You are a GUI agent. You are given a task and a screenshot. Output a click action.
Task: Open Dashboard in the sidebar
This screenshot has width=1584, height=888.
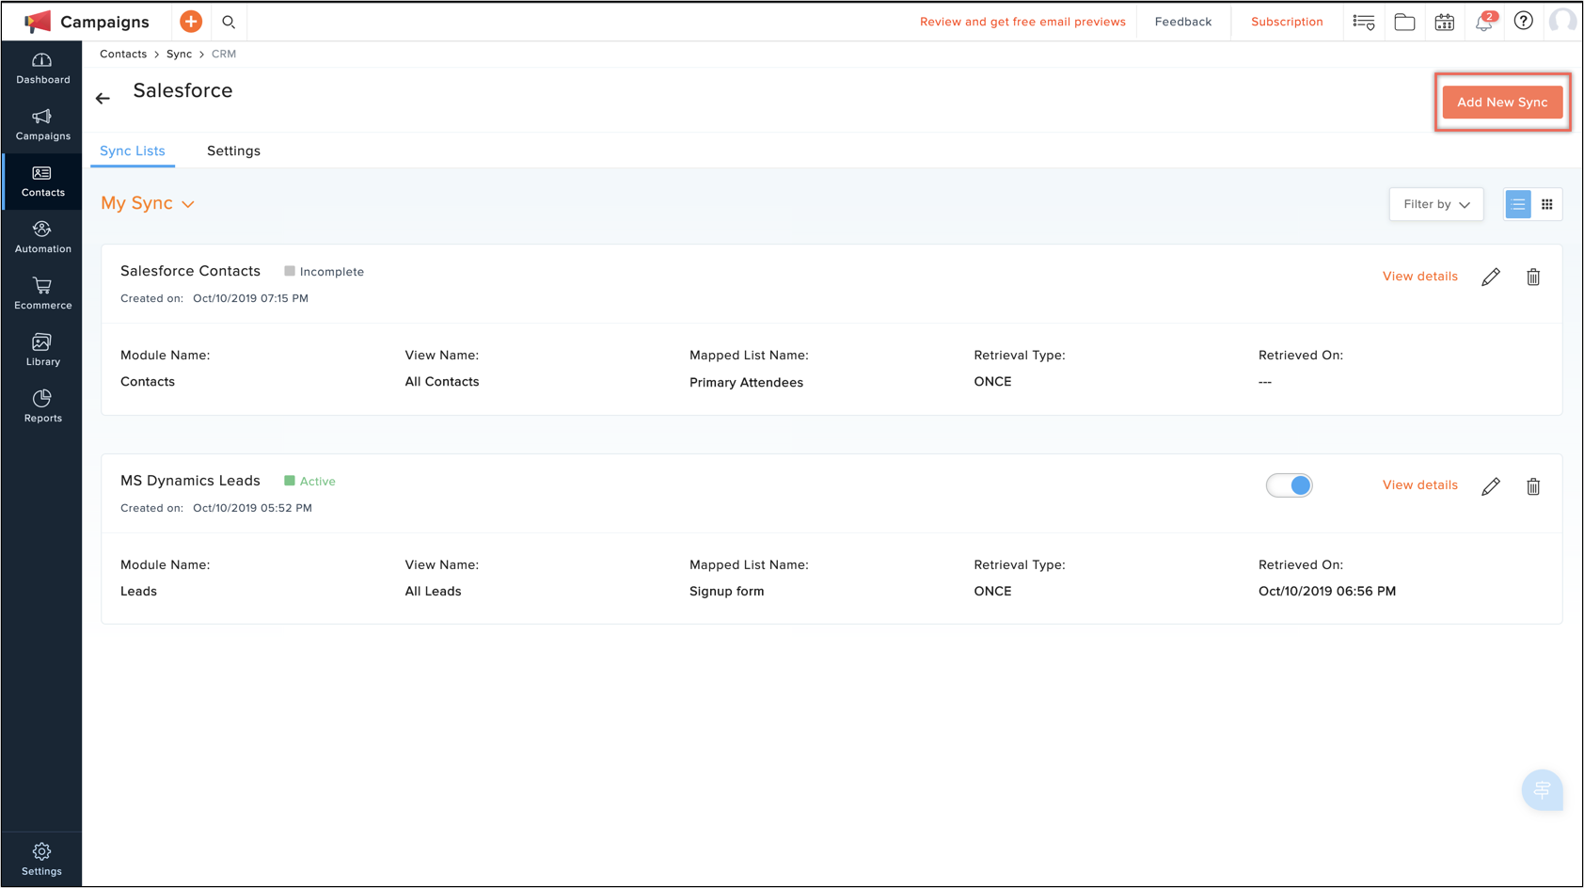[x=42, y=69]
